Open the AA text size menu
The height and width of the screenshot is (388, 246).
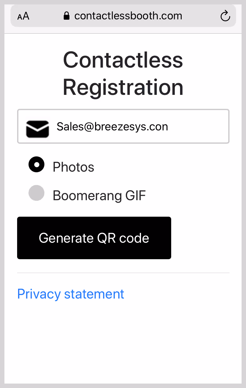pos(23,16)
